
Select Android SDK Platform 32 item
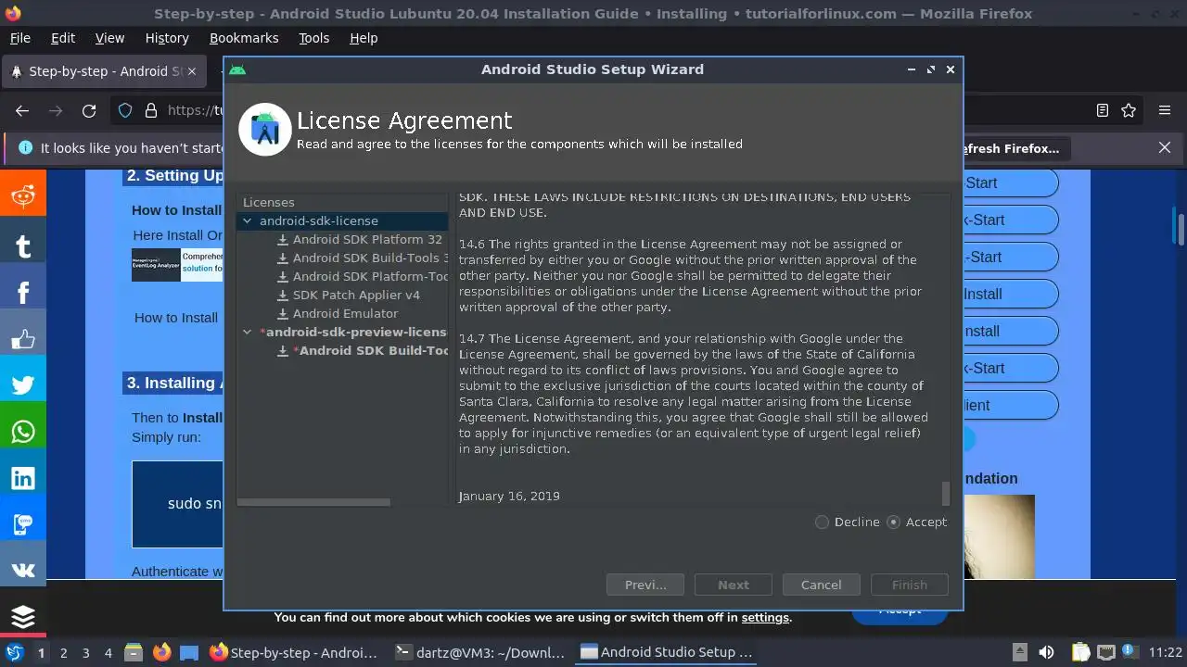pos(367,239)
